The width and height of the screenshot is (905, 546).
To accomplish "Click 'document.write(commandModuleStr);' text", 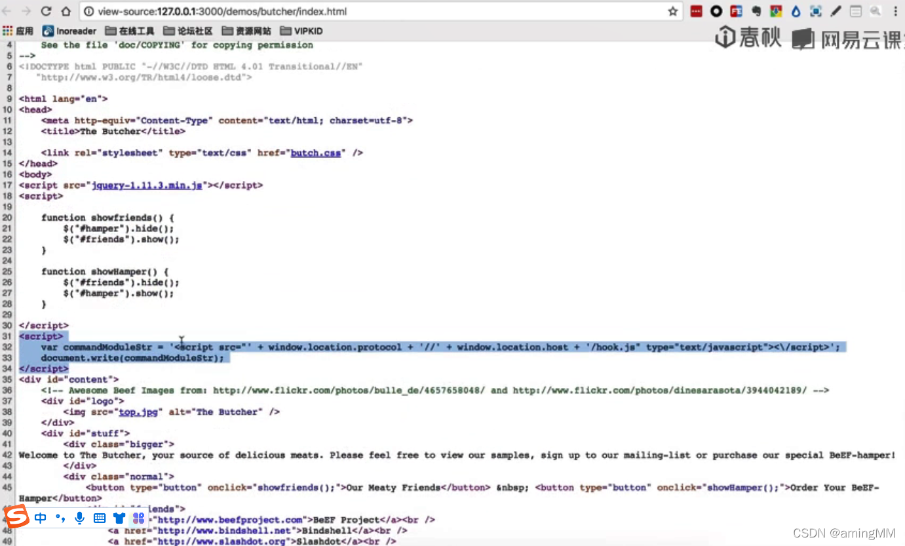I will [x=132, y=358].
